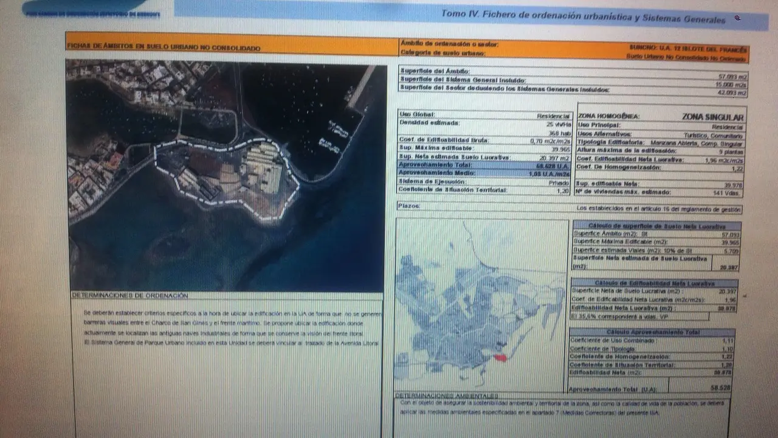Select the 'ZONA SINGULAR' heading

pyautogui.click(x=712, y=116)
